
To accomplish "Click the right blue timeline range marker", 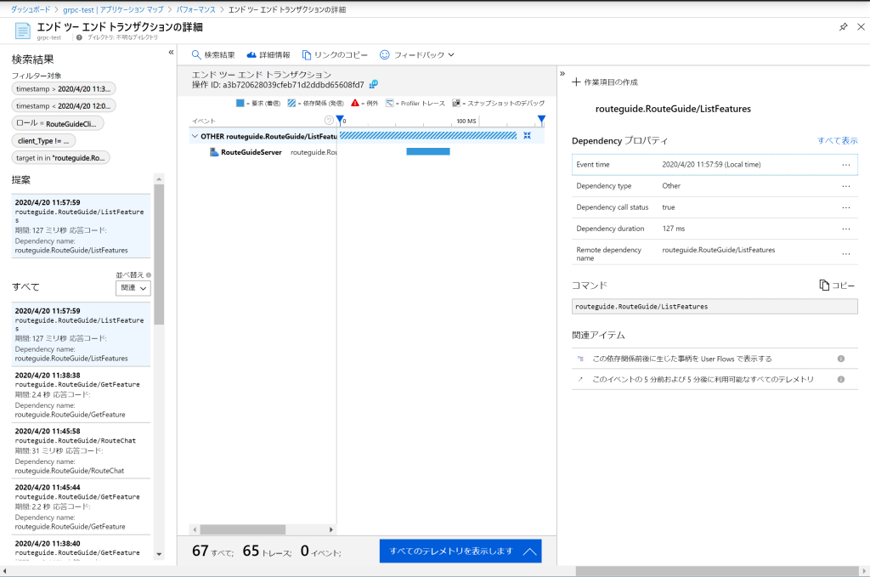I will [x=541, y=120].
